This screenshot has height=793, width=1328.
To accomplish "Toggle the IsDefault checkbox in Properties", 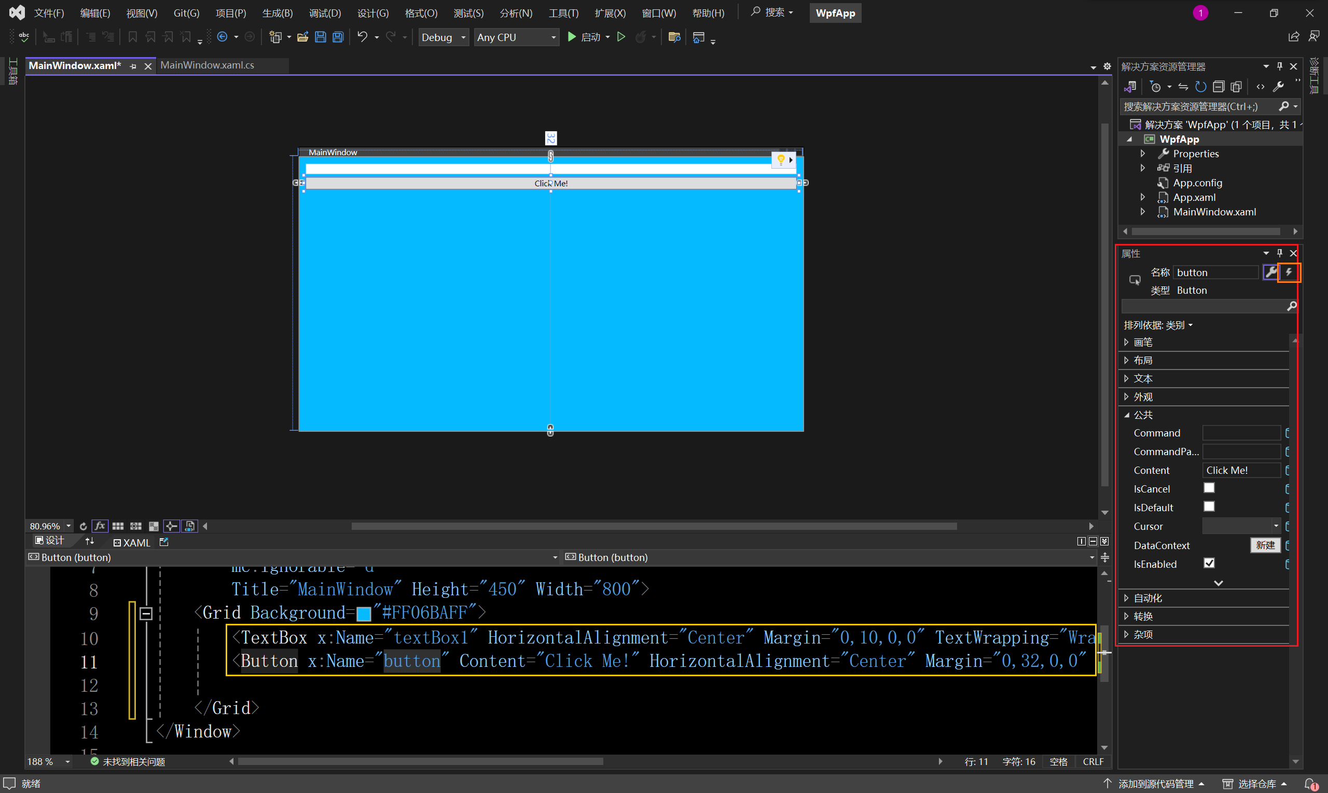I will click(x=1208, y=507).
